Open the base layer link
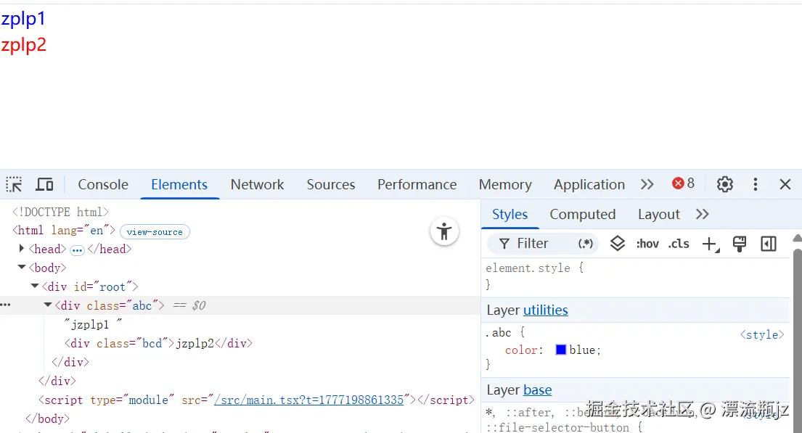 click(537, 390)
